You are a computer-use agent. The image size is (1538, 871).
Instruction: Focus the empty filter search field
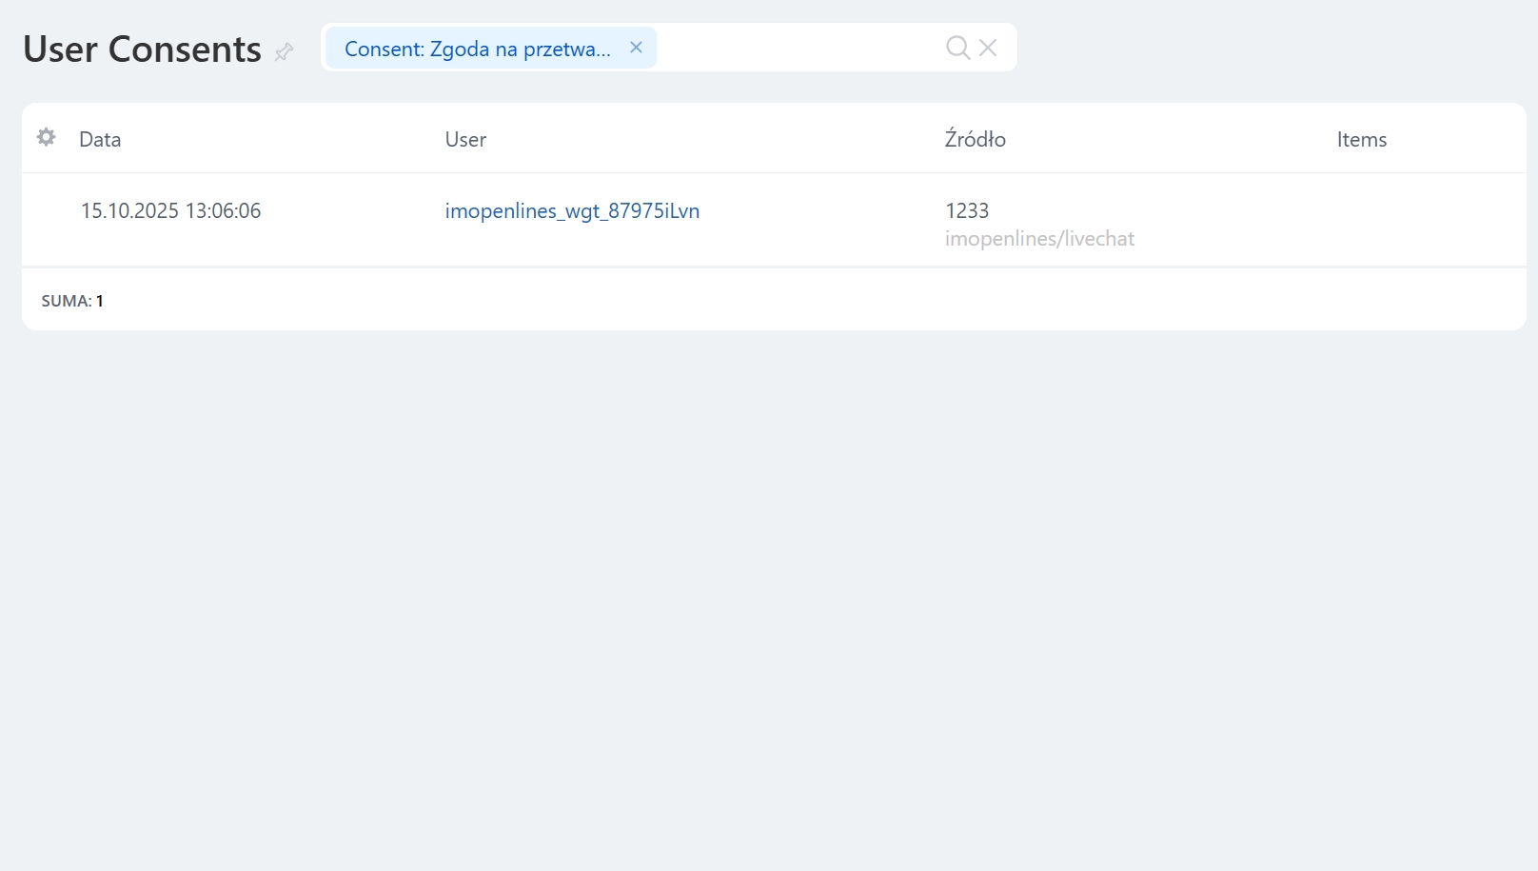(798, 48)
